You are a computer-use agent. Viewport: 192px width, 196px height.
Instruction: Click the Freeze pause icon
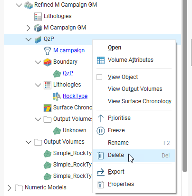pos(101,131)
